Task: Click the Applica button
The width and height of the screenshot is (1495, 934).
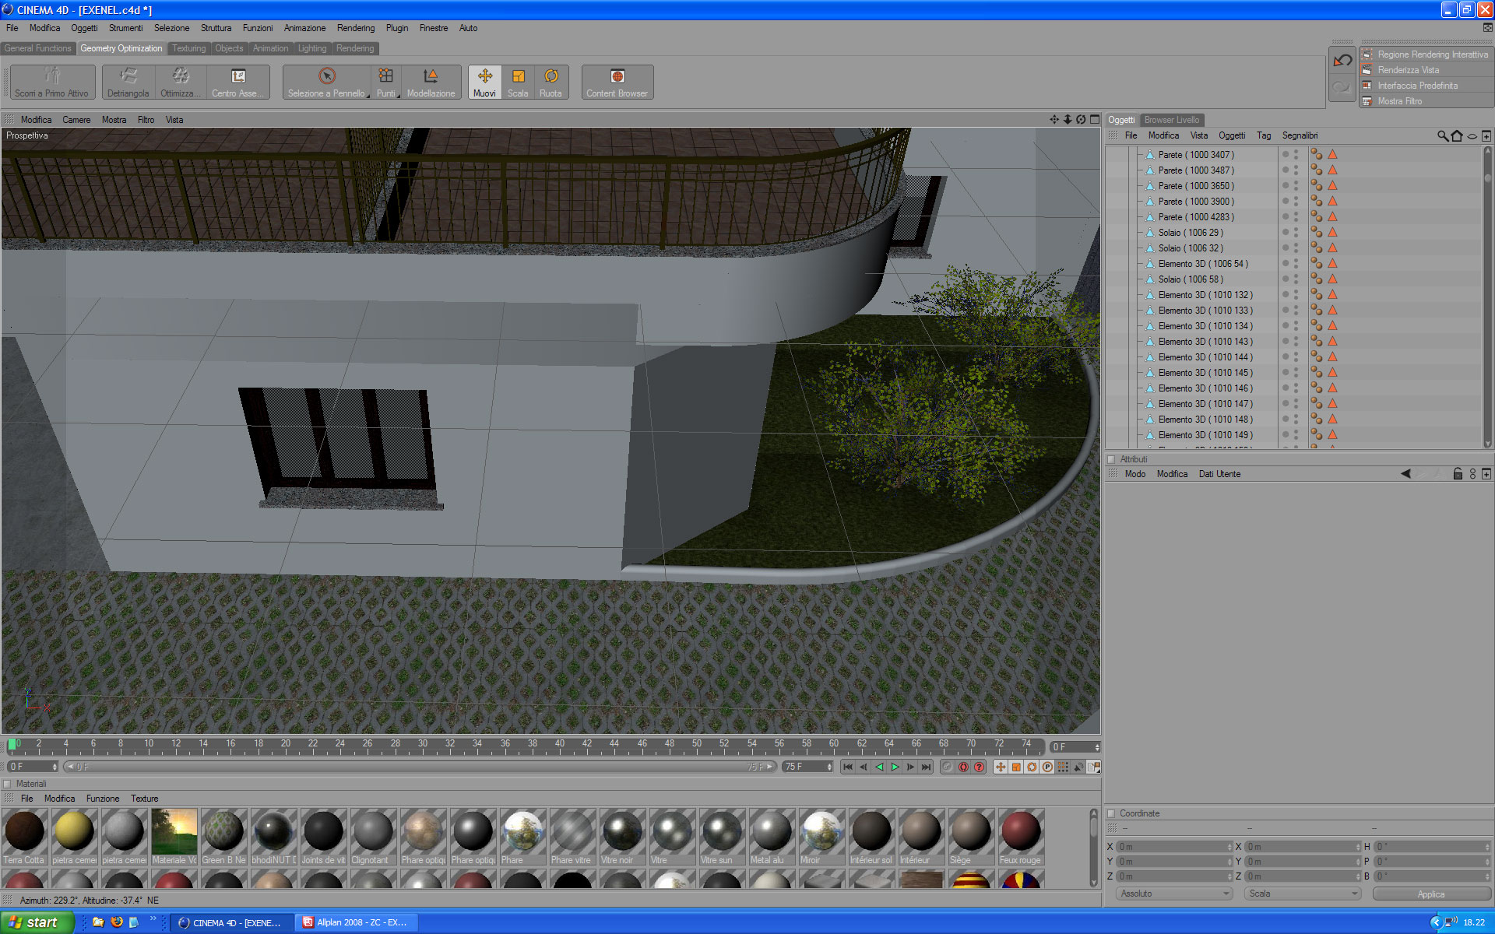Action: [x=1430, y=894]
